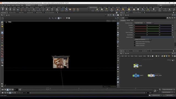Open network editor Add menu
The height and width of the screenshot is (99, 176).
pos(122,56)
